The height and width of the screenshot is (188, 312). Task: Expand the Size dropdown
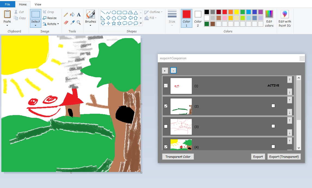click(x=172, y=18)
